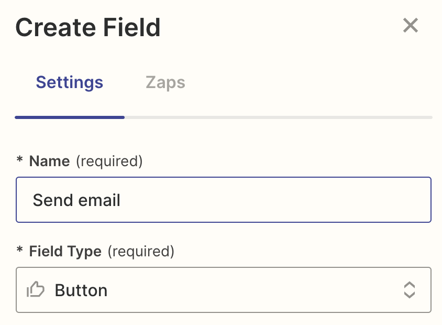The image size is (442, 325).
Task: Select the Settings tab
Action: tap(70, 82)
